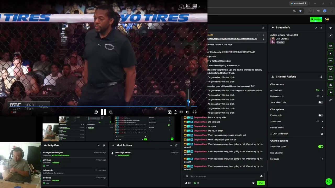335x188 pixels.
Task: Pause the UFC video playback
Action: [103, 112]
